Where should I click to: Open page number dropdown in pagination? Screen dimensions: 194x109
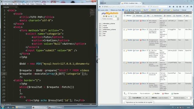(x=128, y=98)
